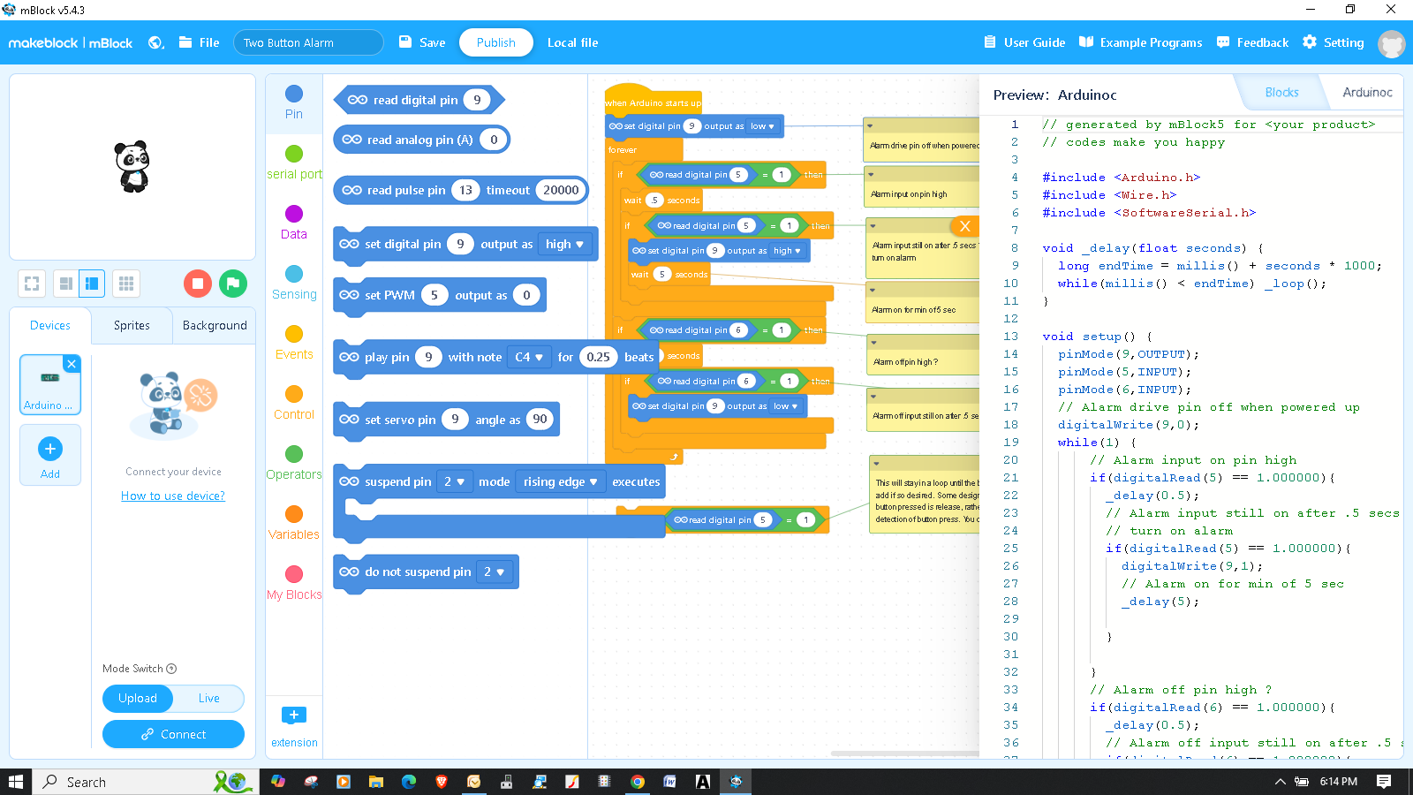Screen dimensions: 1413x795
Task: Open File Explorer from the taskbar
Action: (x=376, y=782)
